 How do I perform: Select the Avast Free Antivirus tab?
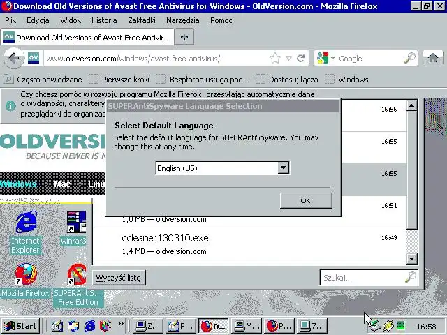pyautogui.click(x=87, y=37)
